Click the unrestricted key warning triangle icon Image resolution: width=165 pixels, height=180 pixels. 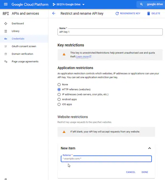pyautogui.click(x=64, y=54)
